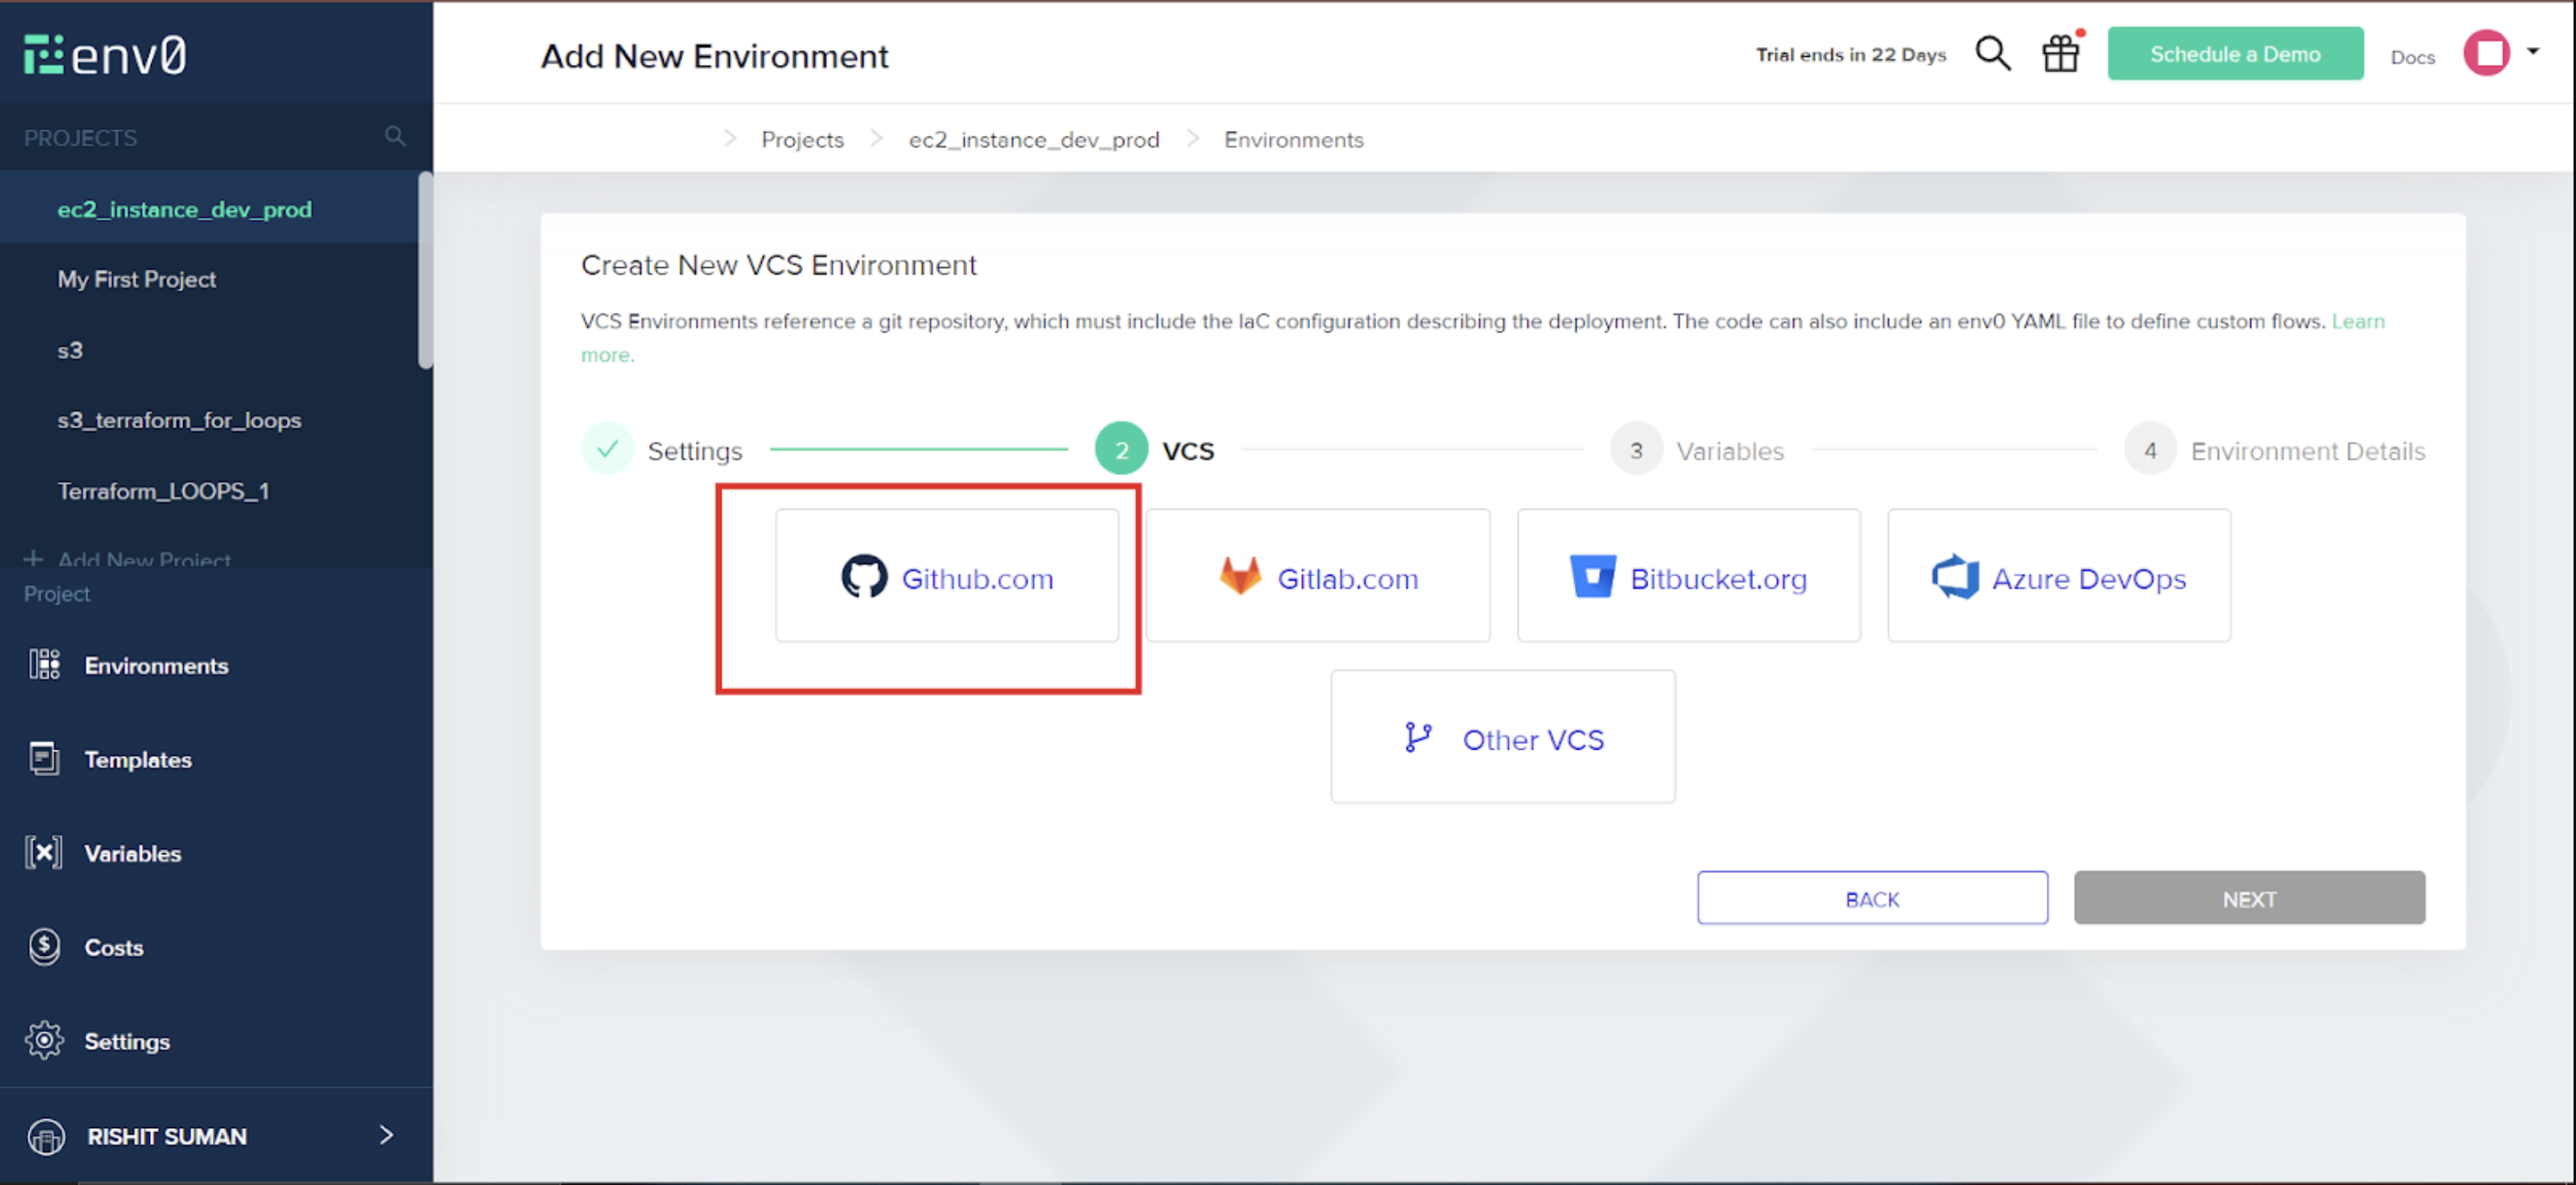Click the Variables step number 3
The image size is (2576, 1185).
click(x=1636, y=449)
